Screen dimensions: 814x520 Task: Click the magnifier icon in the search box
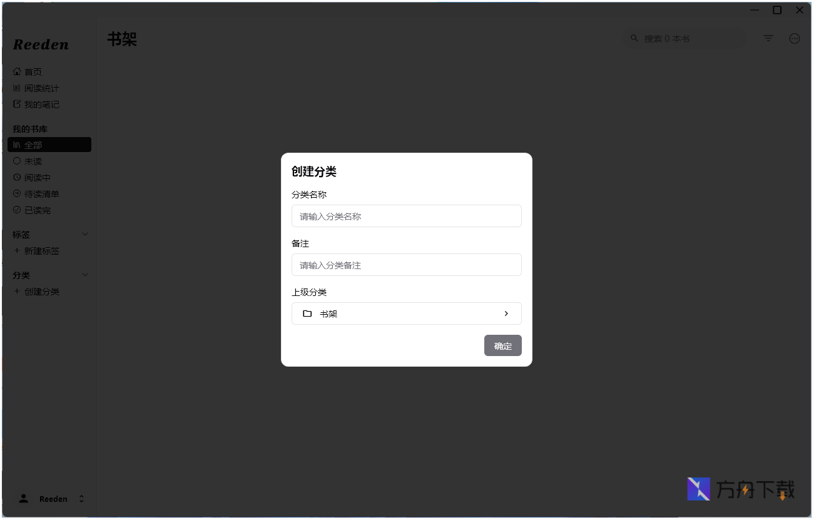[634, 38]
